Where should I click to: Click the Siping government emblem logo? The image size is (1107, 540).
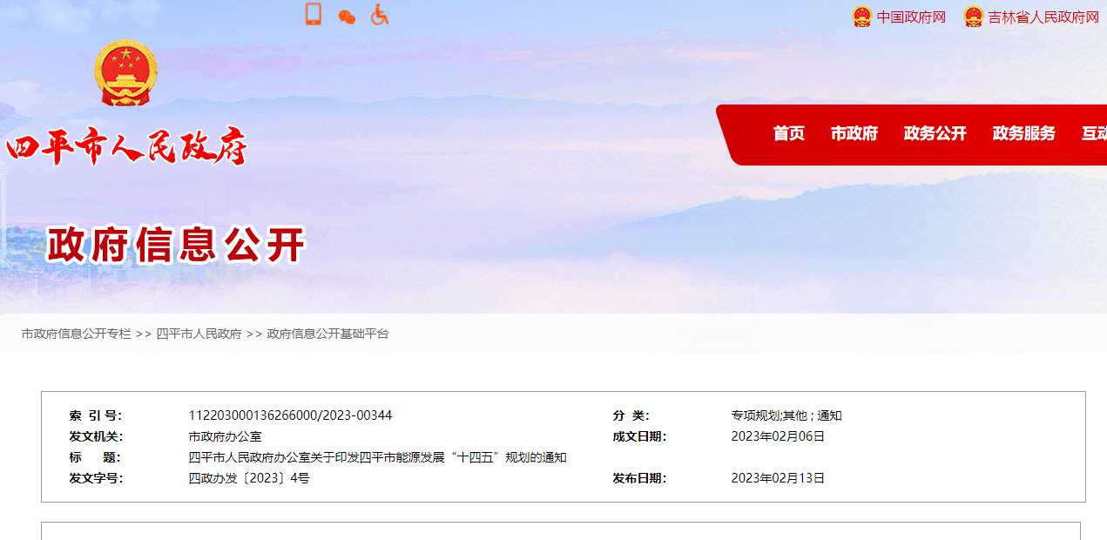[x=126, y=74]
